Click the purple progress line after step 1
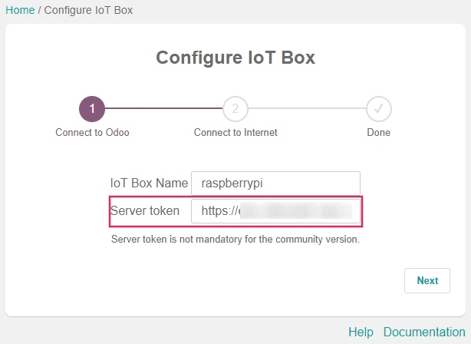Screen dimensions: 471x344 coord(163,109)
